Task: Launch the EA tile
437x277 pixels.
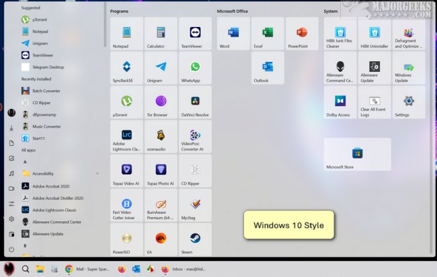Action: tap(161, 239)
